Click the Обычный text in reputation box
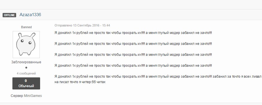The width and height of the screenshot is (262, 105). [26, 86]
